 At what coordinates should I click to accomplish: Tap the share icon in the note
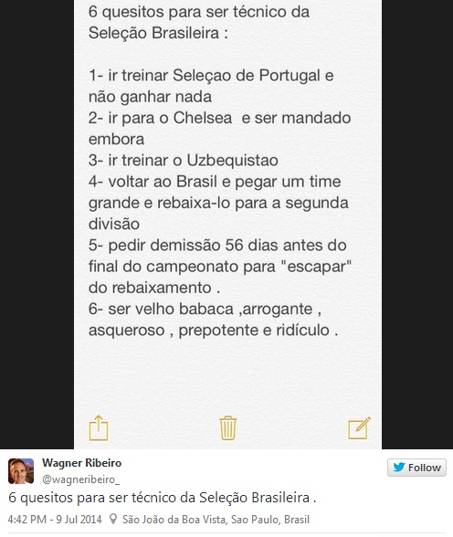pos(99,427)
